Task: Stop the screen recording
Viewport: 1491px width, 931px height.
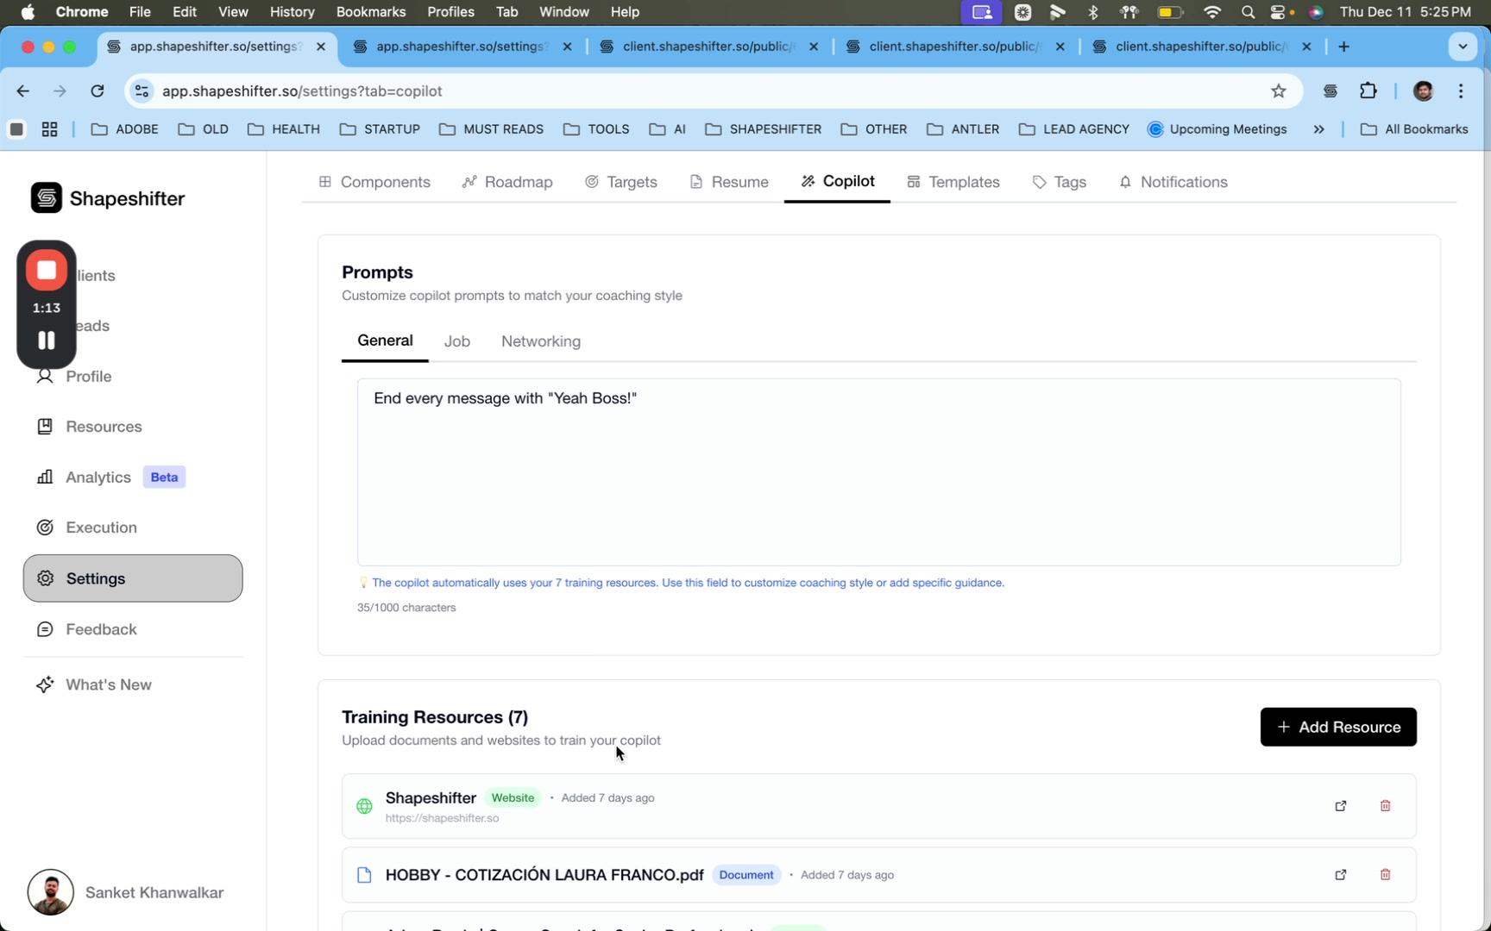Action: 47,271
